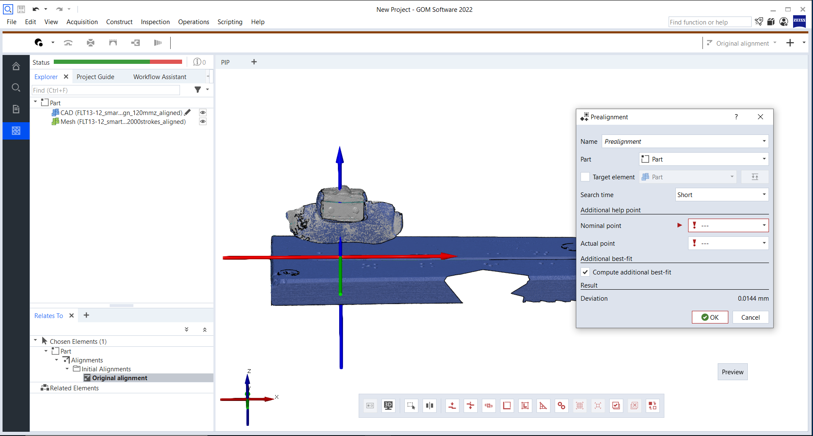The image size is (813, 436).
Task: Click the red check-mark pages icon
Action: (616, 406)
